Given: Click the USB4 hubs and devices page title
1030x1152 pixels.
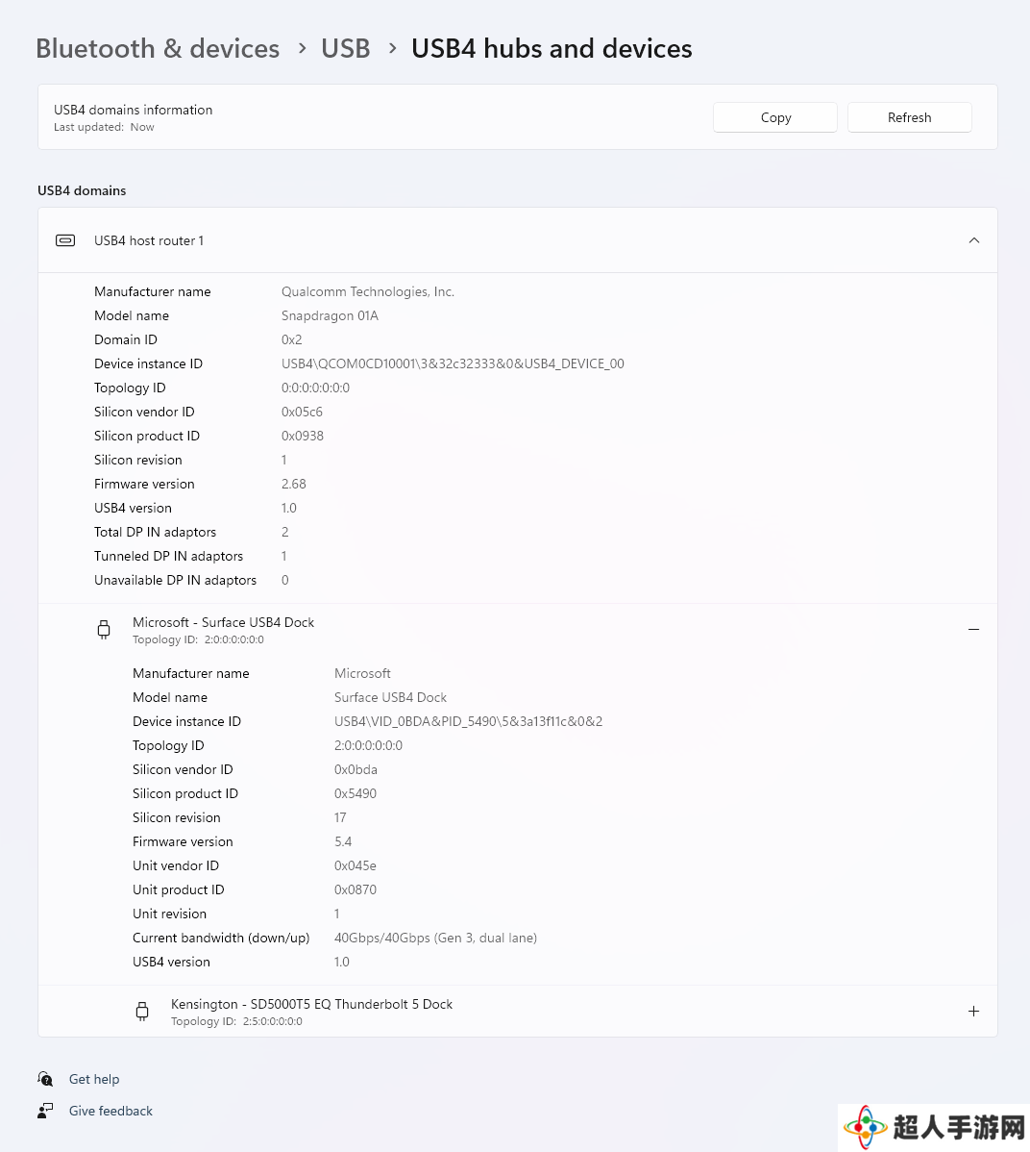Looking at the screenshot, I should coord(552,49).
